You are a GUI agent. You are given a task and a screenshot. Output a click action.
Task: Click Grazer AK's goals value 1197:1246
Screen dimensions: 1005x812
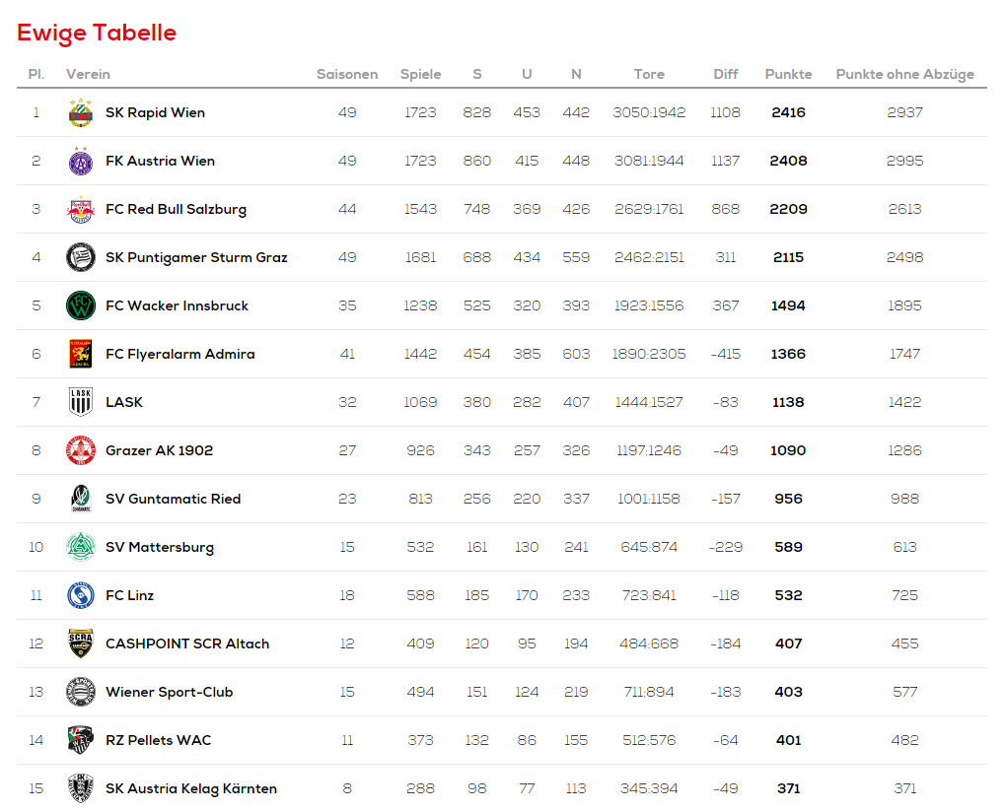coord(649,450)
